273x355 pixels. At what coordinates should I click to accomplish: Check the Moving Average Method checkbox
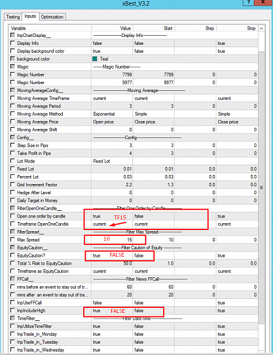point(12,114)
